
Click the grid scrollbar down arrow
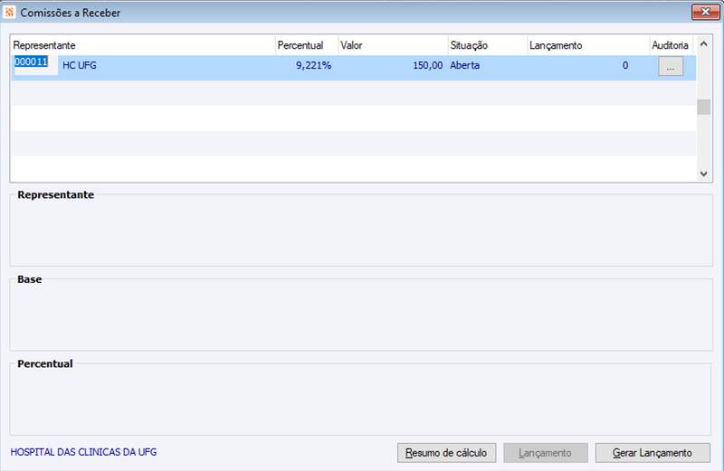pos(704,174)
